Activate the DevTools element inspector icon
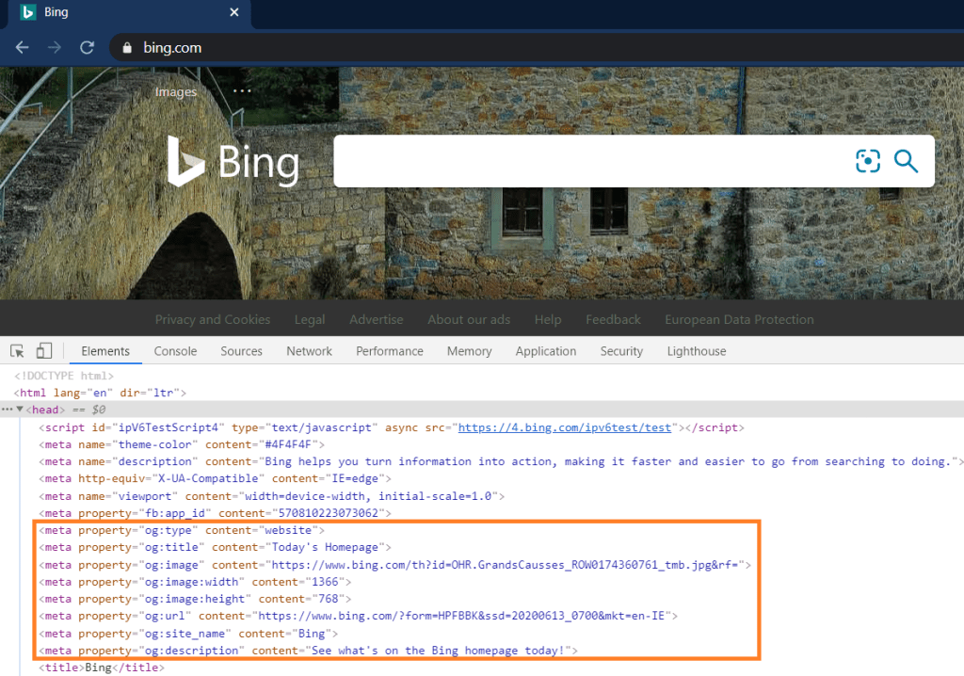 pos(17,351)
